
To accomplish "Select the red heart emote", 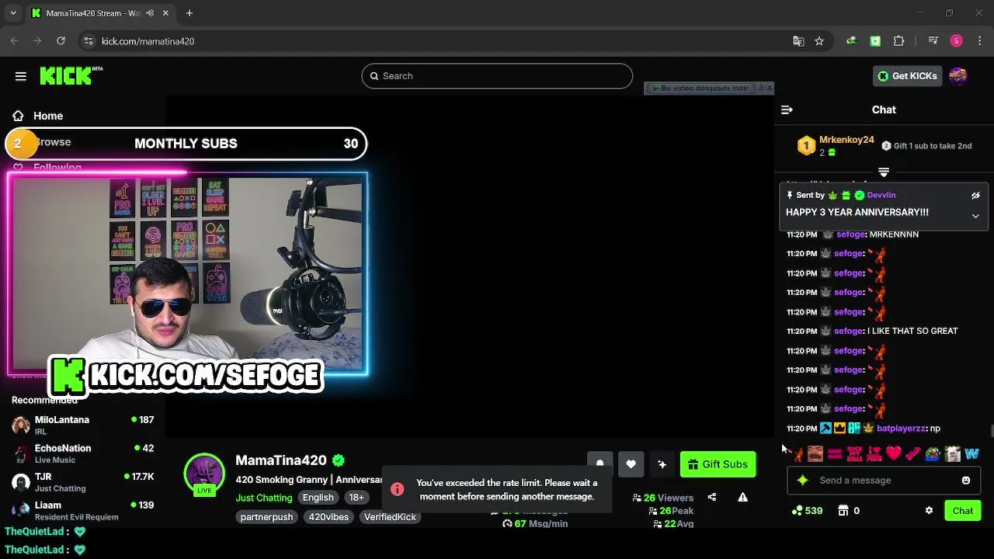I will tap(893, 453).
